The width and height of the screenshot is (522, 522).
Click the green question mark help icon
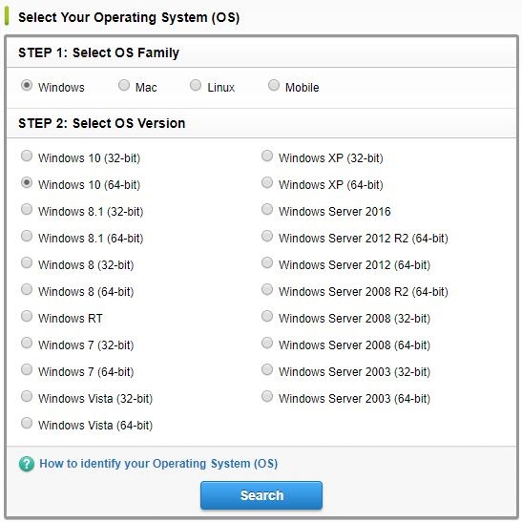[27, 464]
